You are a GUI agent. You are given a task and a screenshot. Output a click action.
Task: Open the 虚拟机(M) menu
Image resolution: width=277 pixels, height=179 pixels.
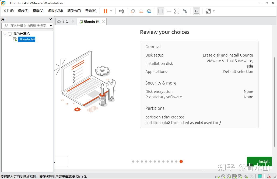[55, 11]
